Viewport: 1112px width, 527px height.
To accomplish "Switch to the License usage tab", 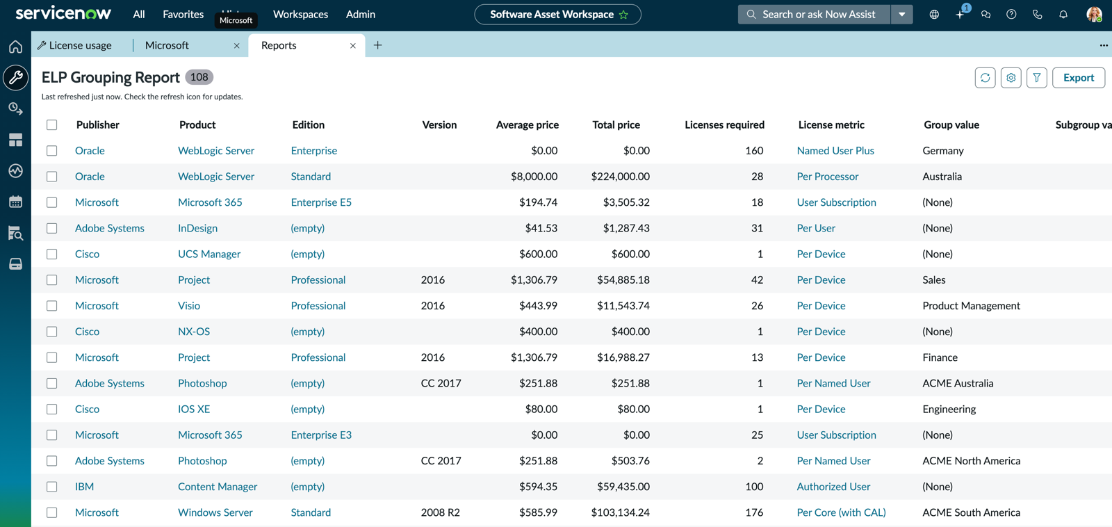I will click(74, 45).
